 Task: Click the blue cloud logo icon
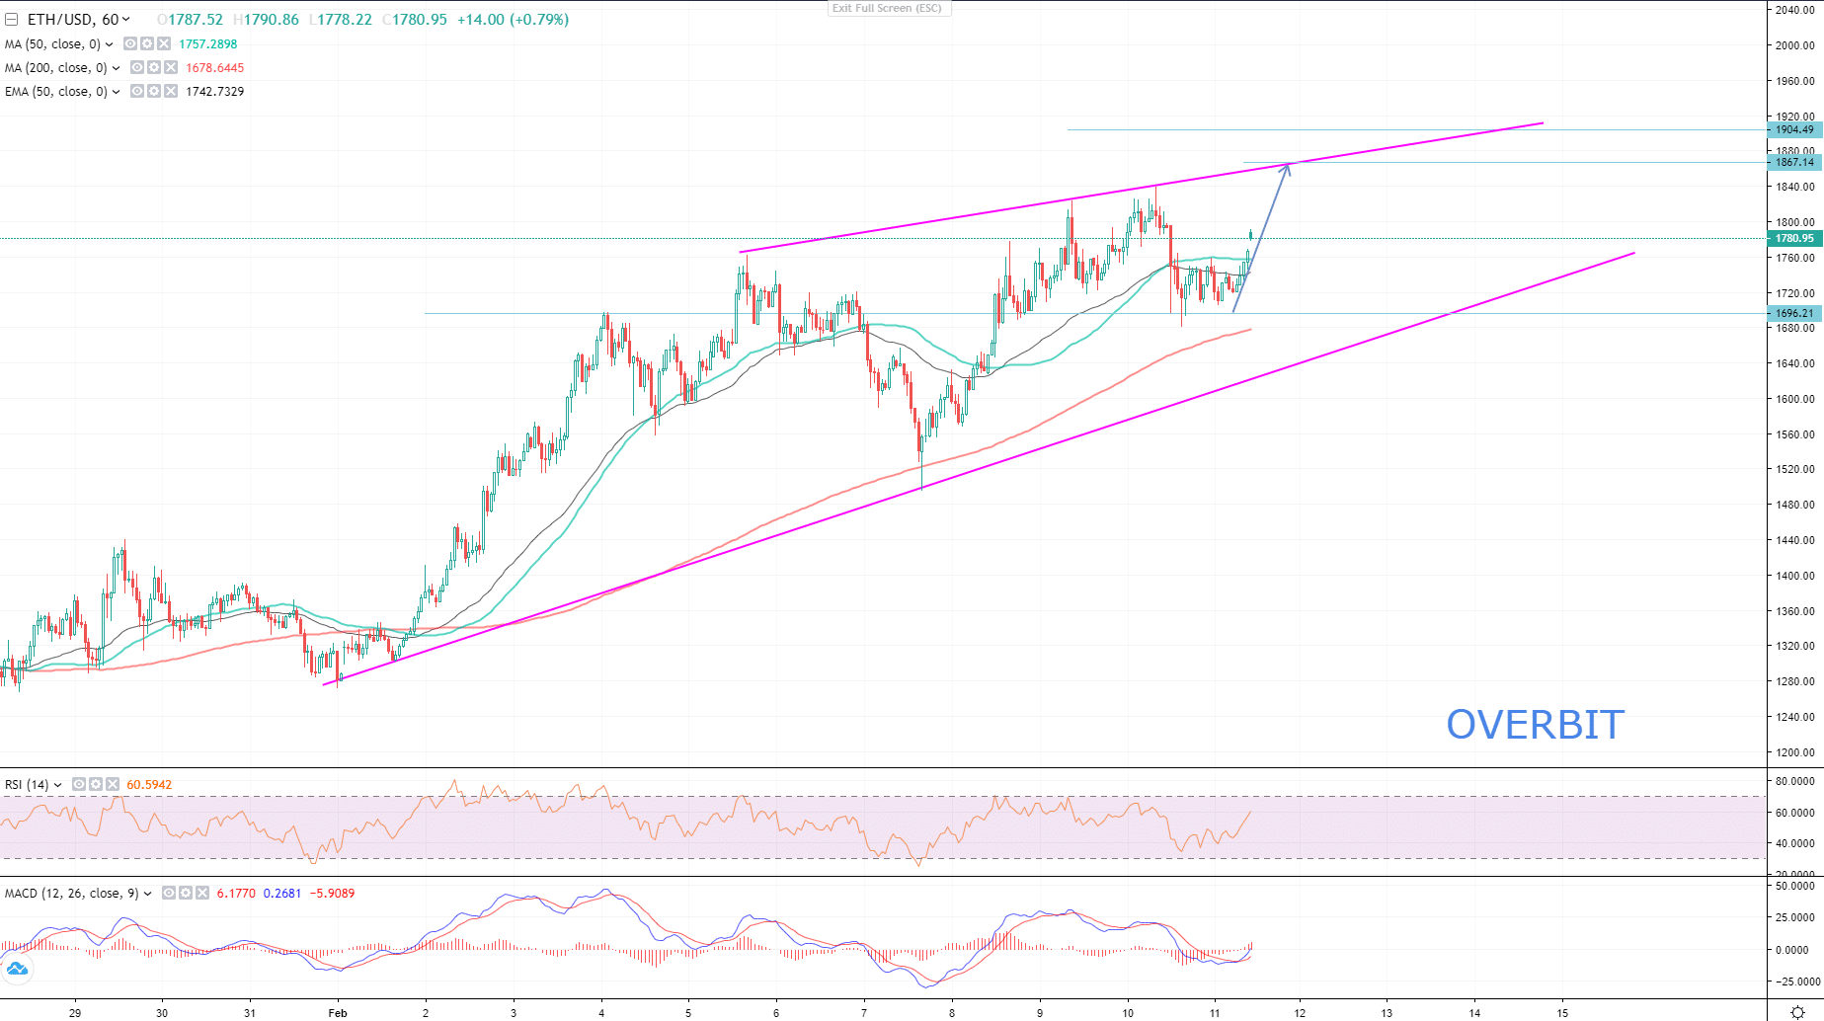pyautogui.click(x=17, y=969)
